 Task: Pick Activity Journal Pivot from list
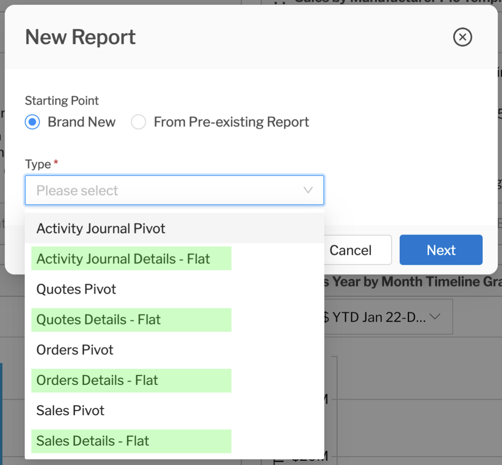point(101,229)
